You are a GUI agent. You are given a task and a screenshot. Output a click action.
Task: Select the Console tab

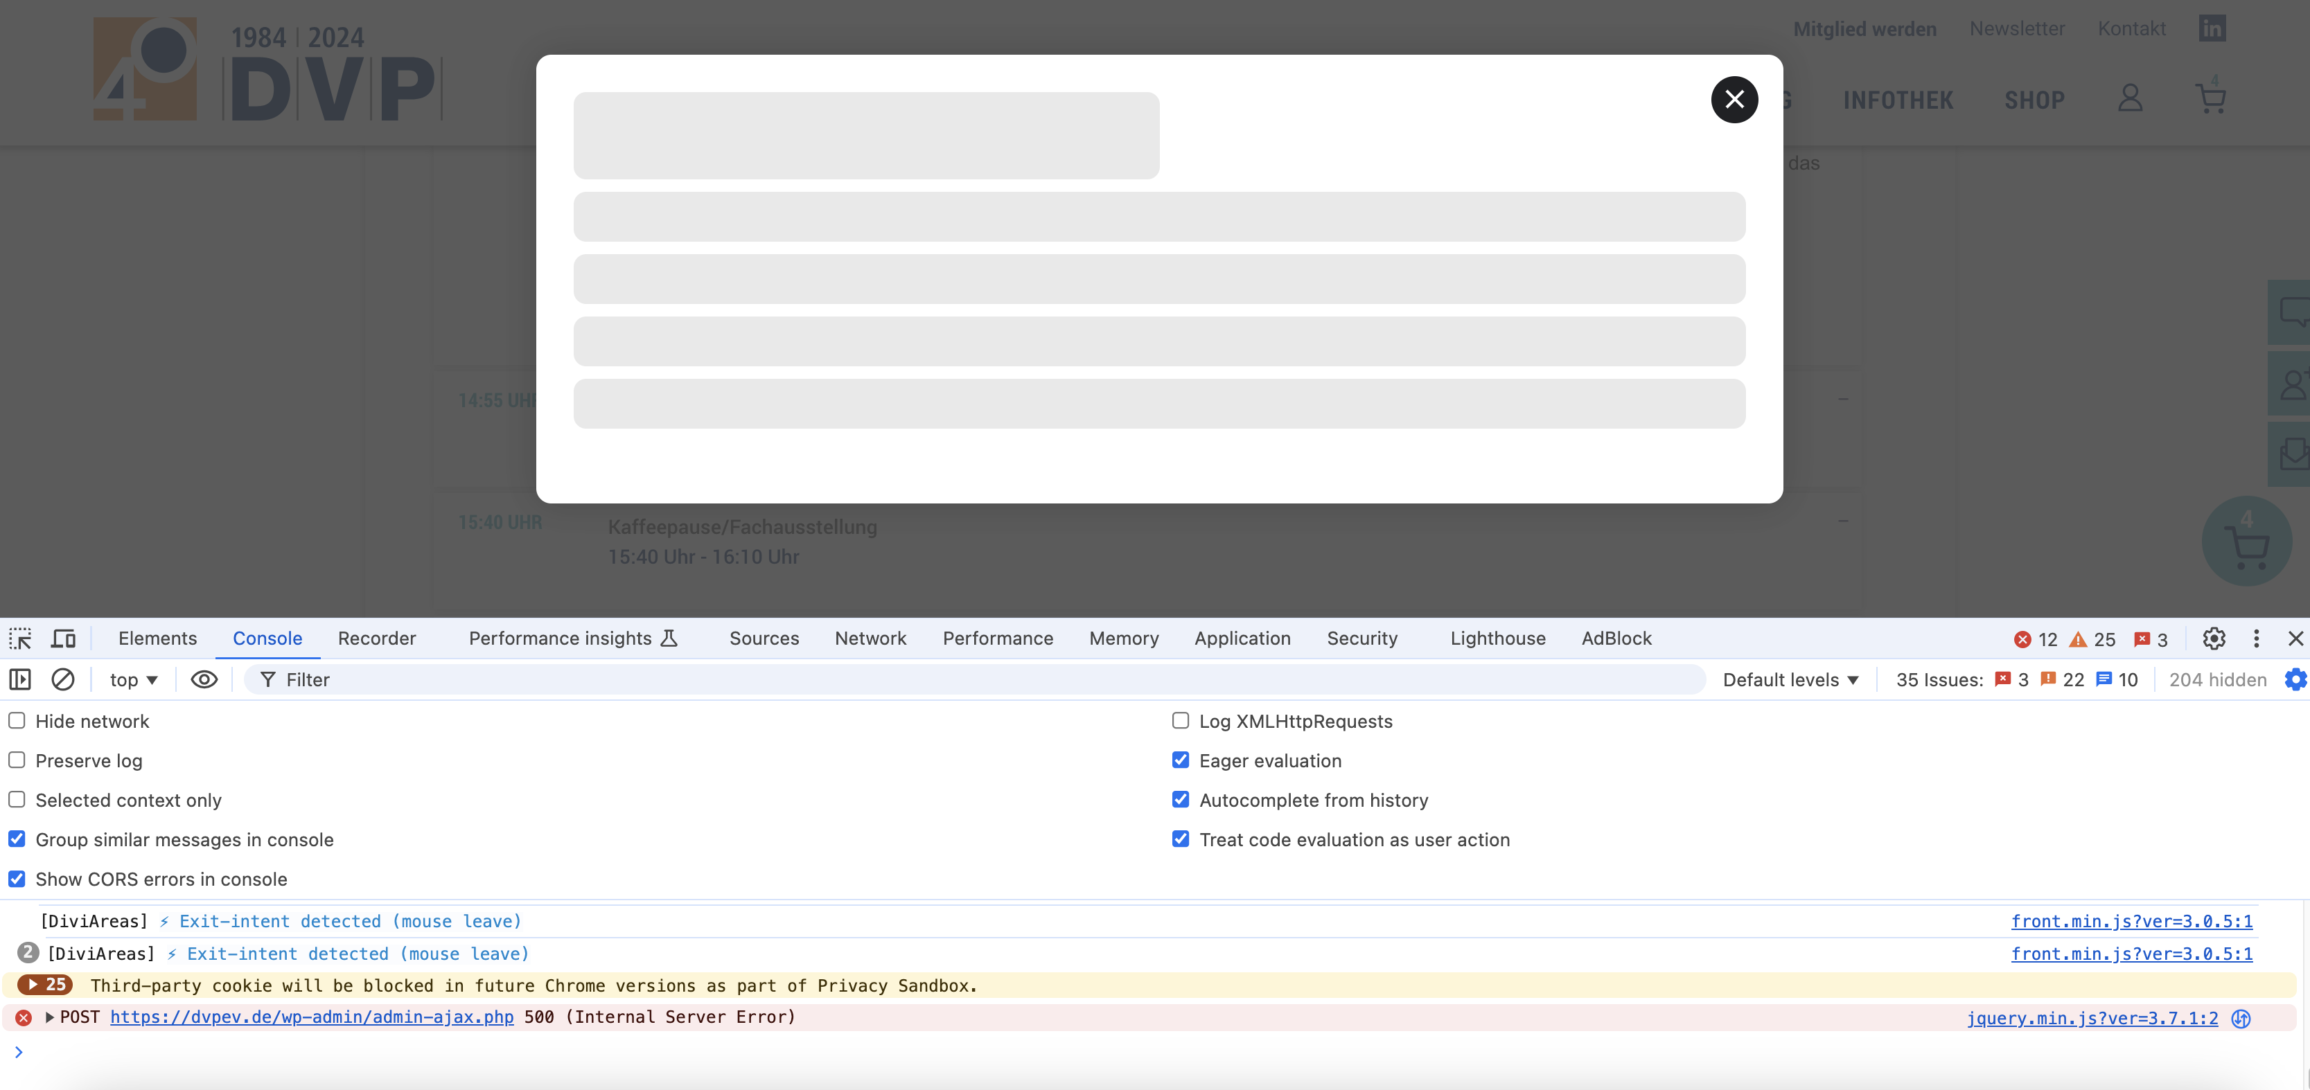(267, 638)
